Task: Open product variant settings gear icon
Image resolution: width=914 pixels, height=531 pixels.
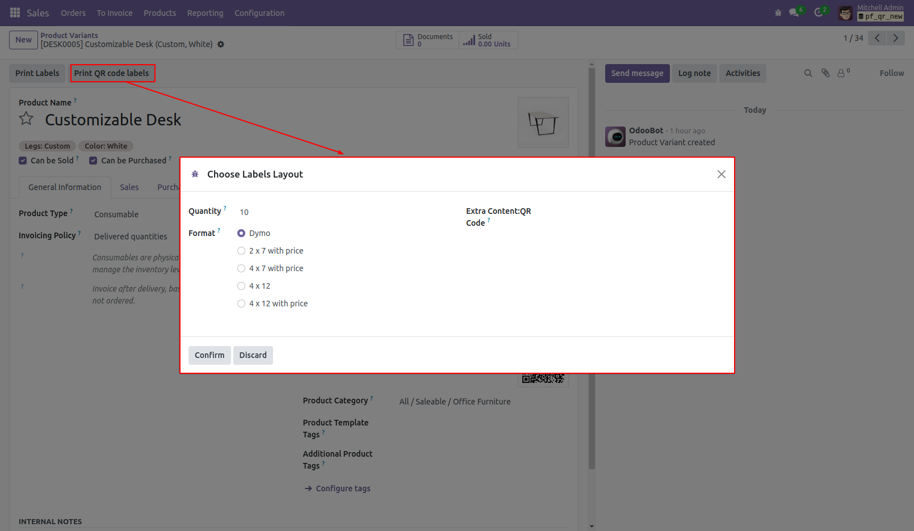Action: point(221,44)
